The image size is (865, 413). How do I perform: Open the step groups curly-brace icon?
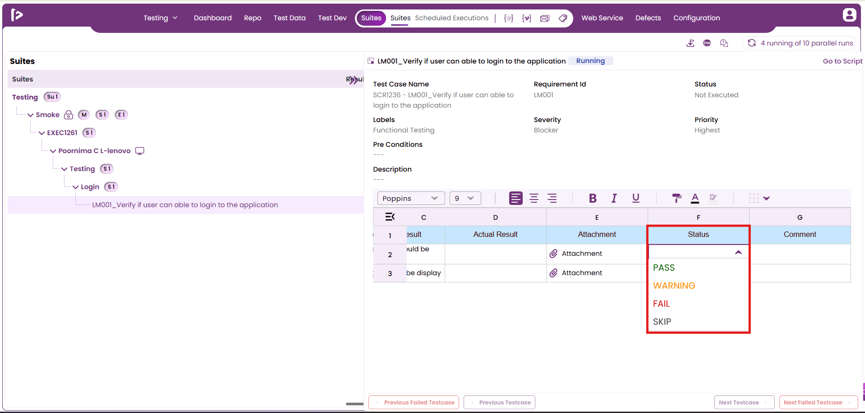coord(509,18)
